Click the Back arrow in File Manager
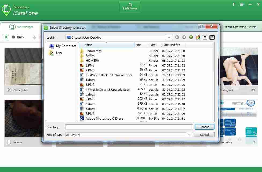This screenshot has height=172, width=262. pyautogui.click(x=18, y=37)
